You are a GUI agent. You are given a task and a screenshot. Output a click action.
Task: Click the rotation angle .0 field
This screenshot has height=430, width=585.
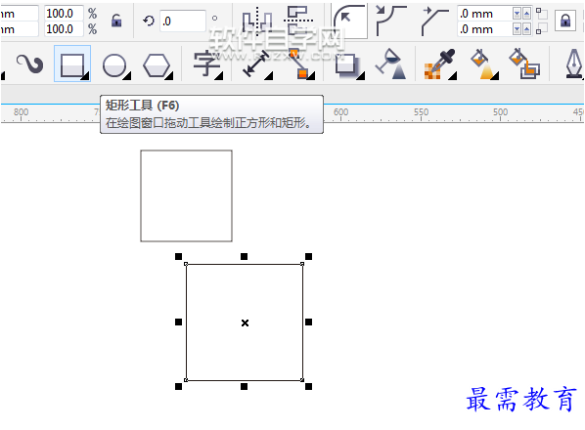pyautogui.click(x=183, y=21)
